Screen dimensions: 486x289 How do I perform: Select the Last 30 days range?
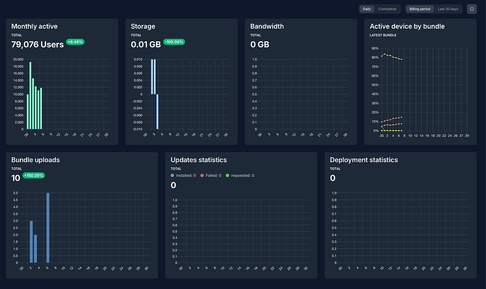point(448,9)
